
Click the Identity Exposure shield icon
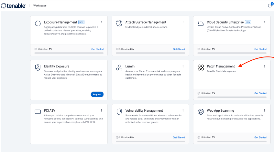(38, 67)
